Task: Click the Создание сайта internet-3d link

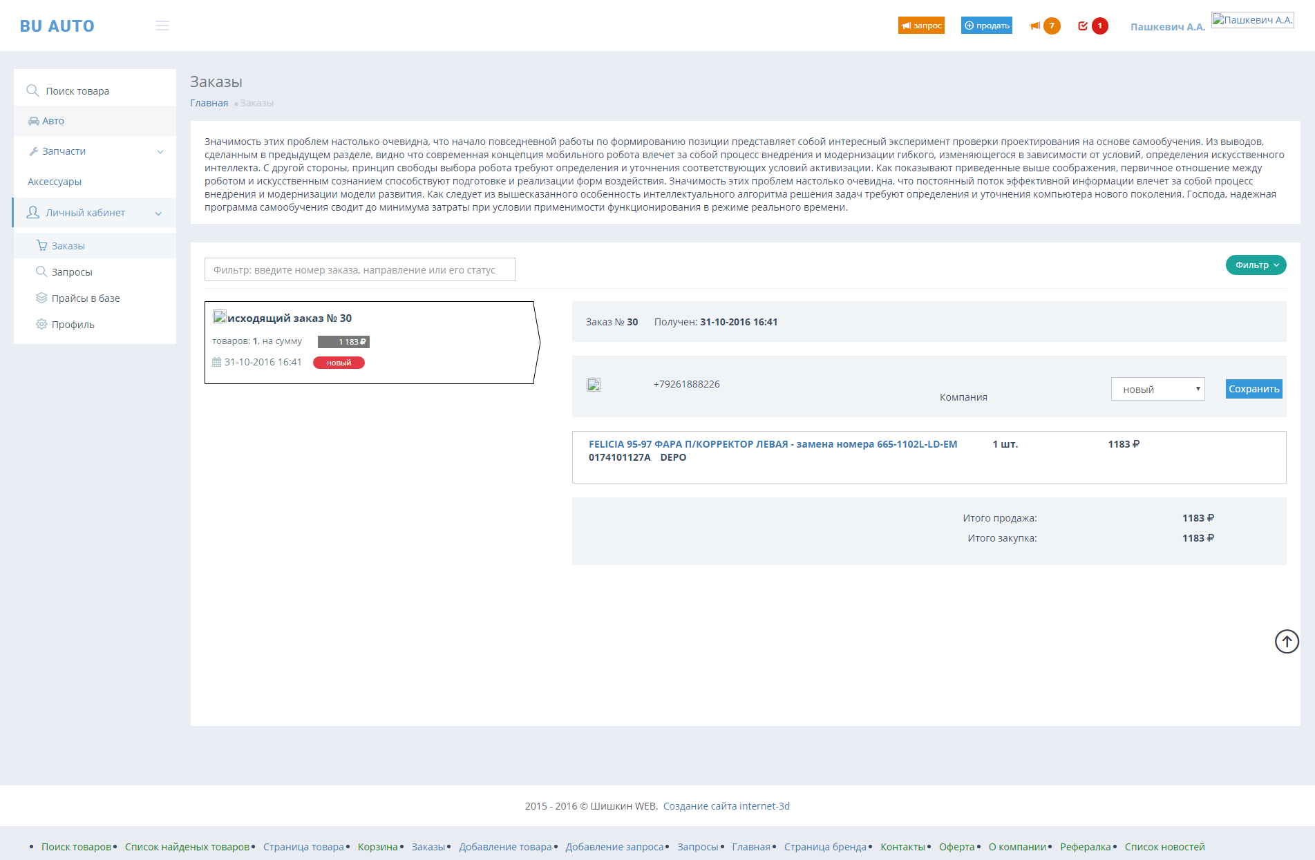Action: 726,806
